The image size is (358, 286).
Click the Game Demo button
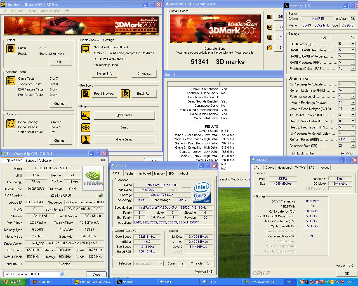pos(124,139)
